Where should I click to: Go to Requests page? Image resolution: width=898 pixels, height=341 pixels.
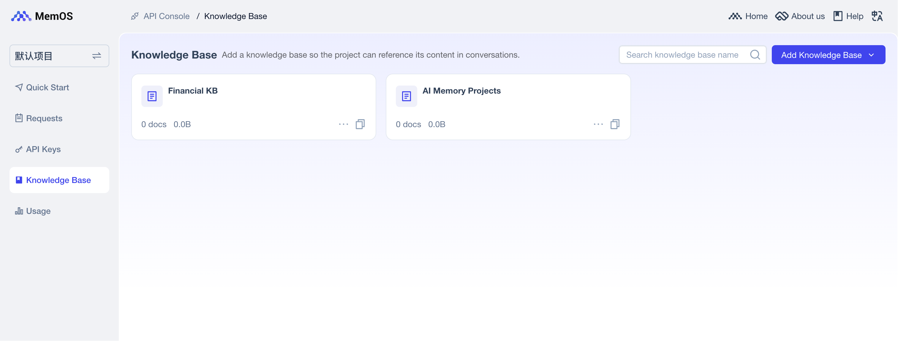click(44, 118)
